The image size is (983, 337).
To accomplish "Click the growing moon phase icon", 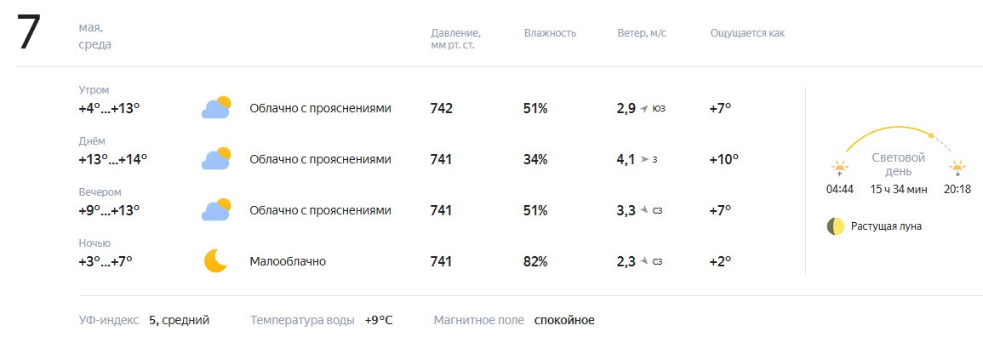I will point(835,226).
